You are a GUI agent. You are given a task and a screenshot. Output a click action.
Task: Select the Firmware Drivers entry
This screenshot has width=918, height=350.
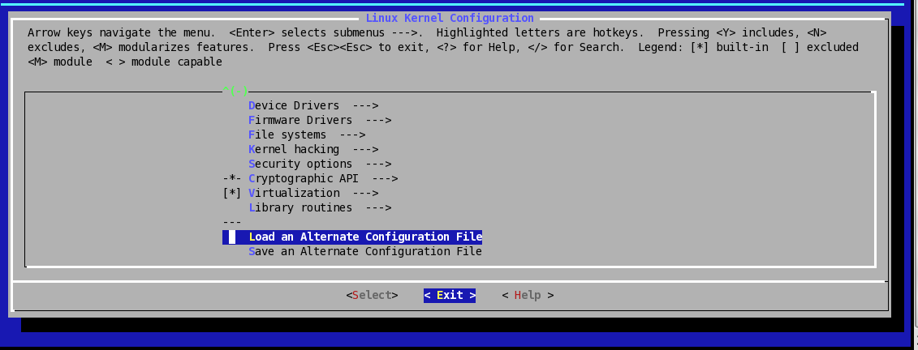point(300,120)
